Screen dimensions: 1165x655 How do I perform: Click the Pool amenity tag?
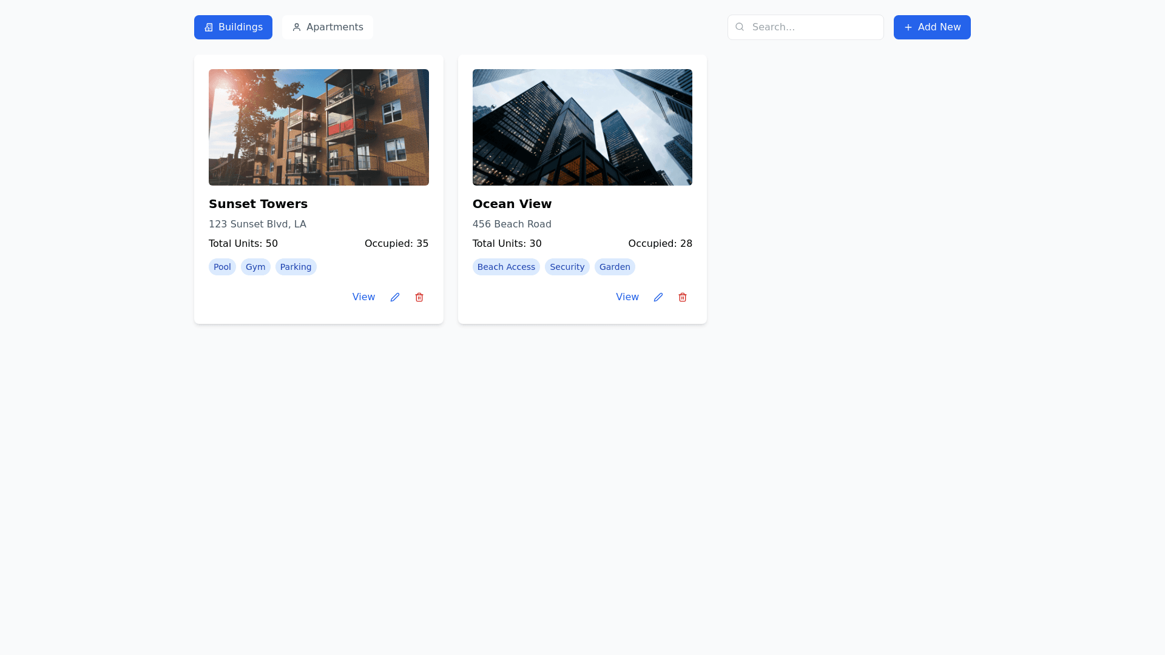[222, 267]
